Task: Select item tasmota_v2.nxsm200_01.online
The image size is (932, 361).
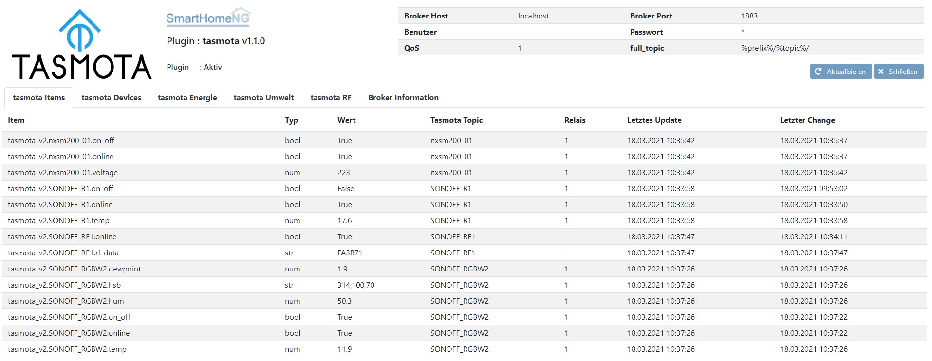Action: 60,157
